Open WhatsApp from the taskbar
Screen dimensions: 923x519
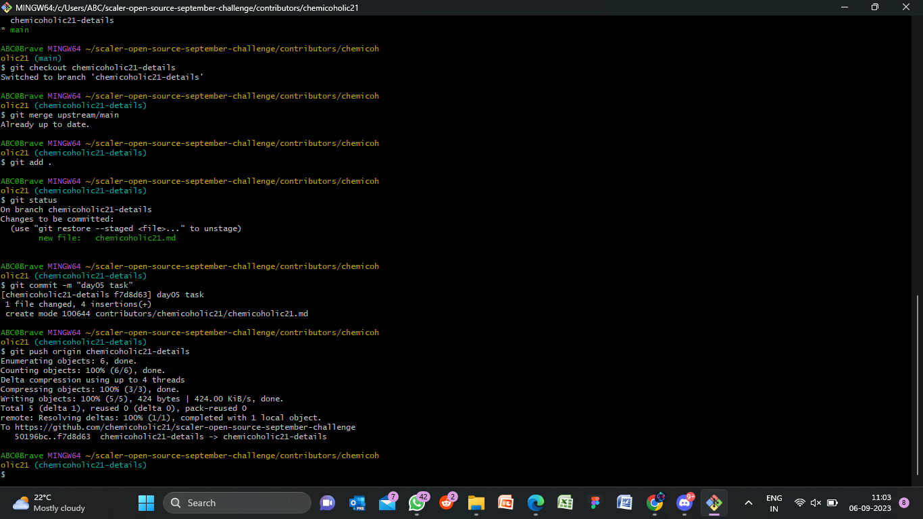pyautogui.click(x=418, y=503)
